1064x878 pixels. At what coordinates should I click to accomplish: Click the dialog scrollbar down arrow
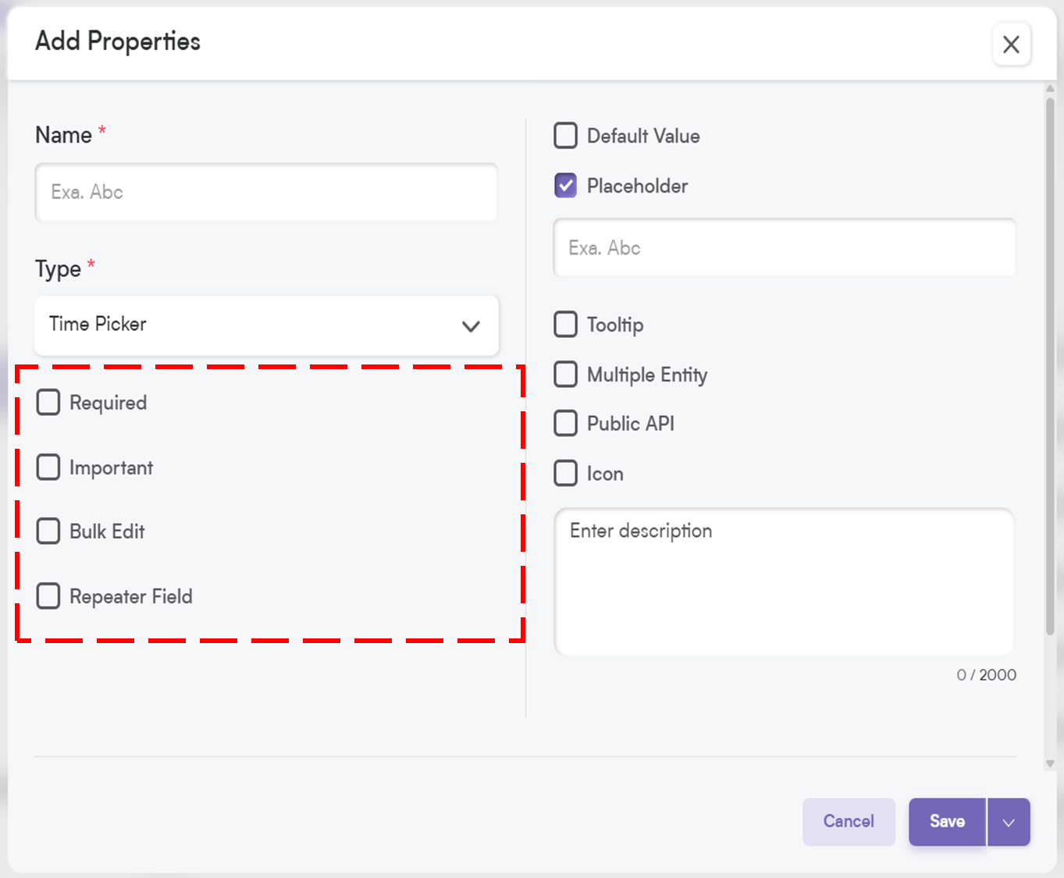tap(1050, 763)
